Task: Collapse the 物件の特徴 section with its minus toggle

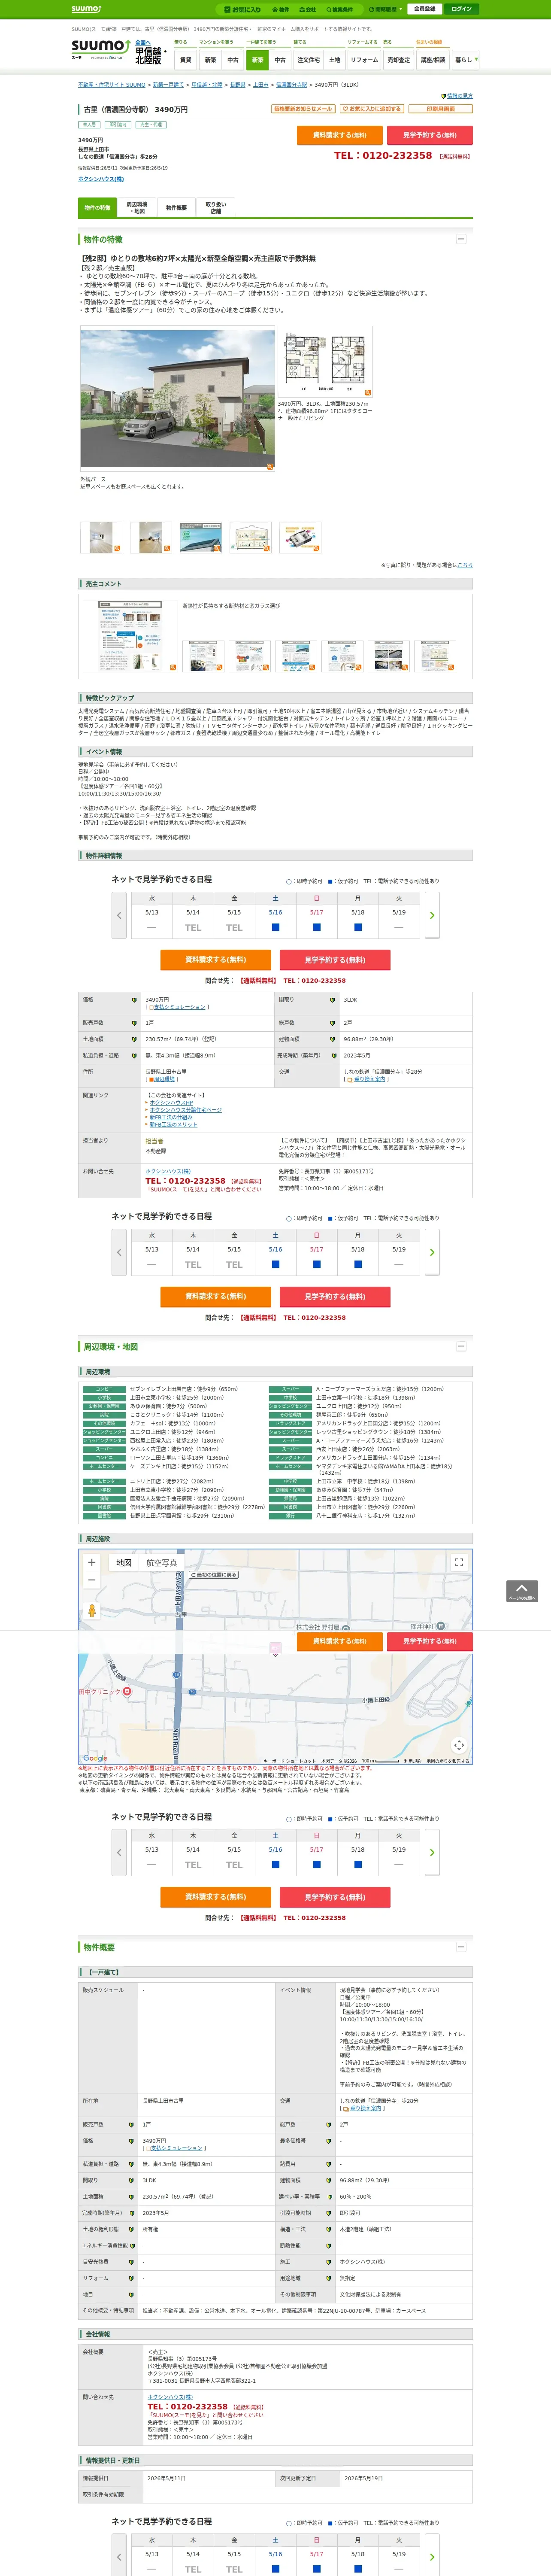Action: [x=461, y=239]
